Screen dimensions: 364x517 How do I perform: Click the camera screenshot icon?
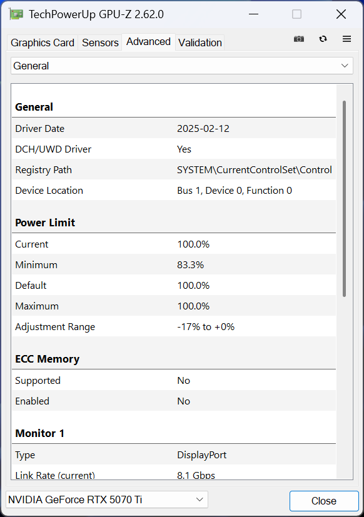point(298,39)
